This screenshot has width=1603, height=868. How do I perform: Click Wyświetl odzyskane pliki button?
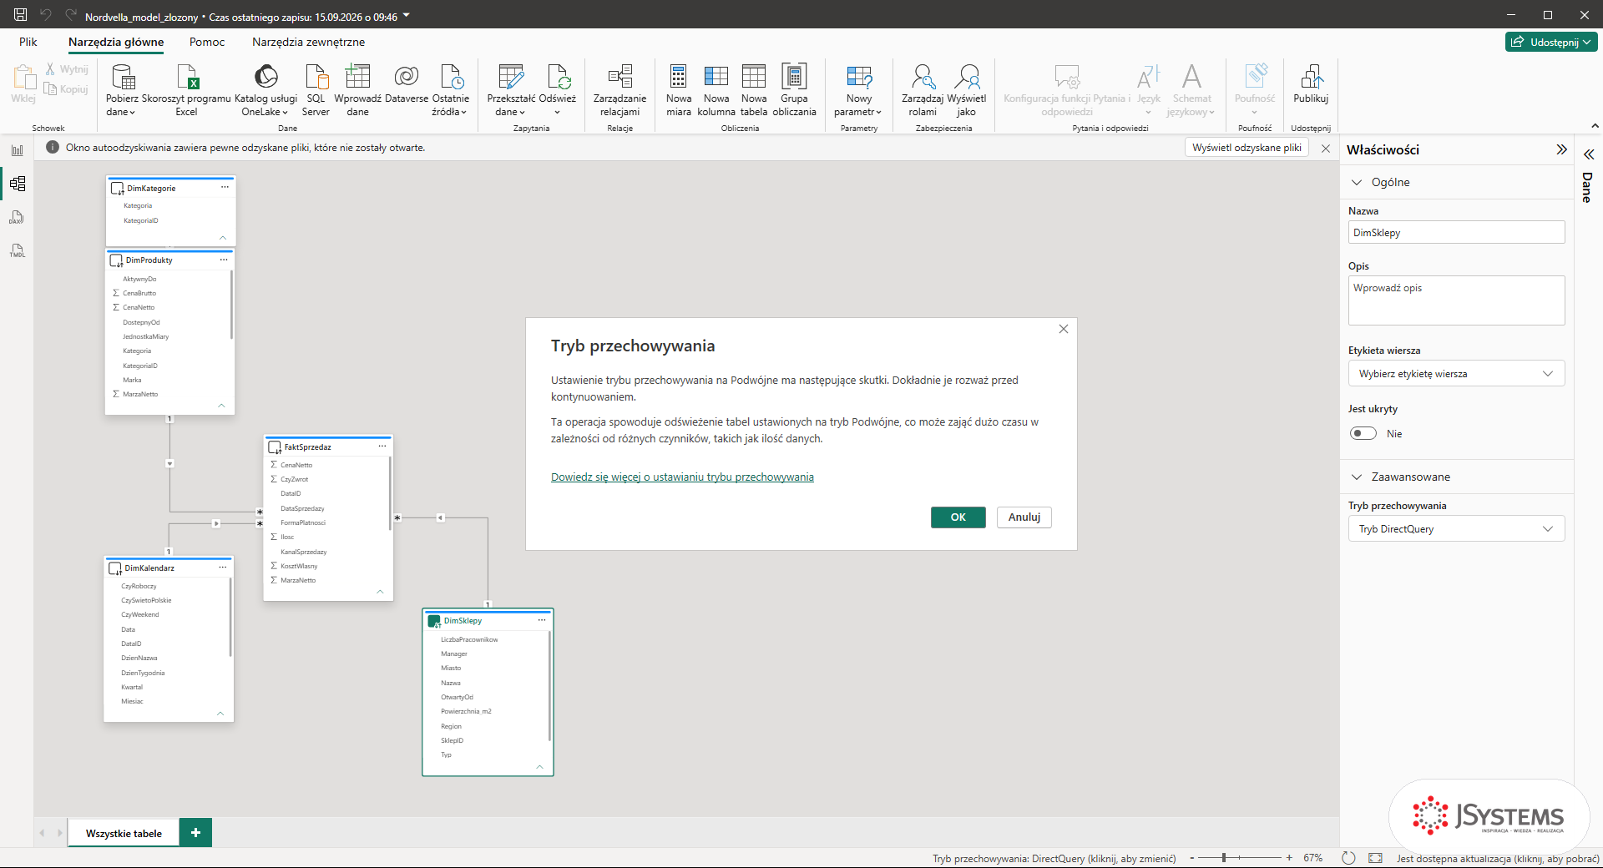(x=1246, y=148)
